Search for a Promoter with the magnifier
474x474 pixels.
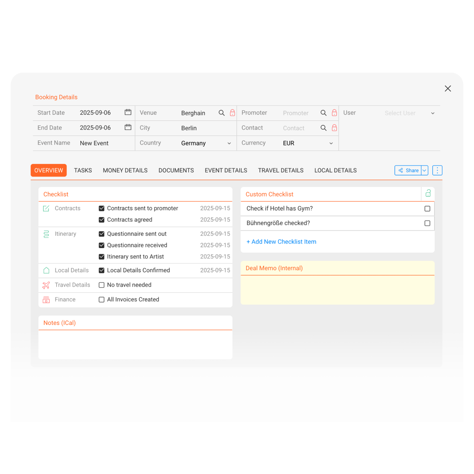tap(323, 113)
